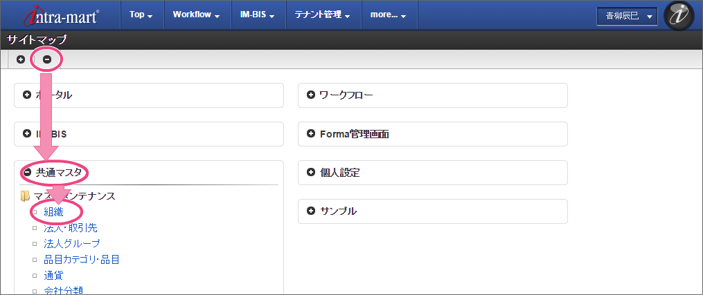The width and height of the screenshot is (703, 295).
Task: Expand the ポータル section
Action: (27, 95)
